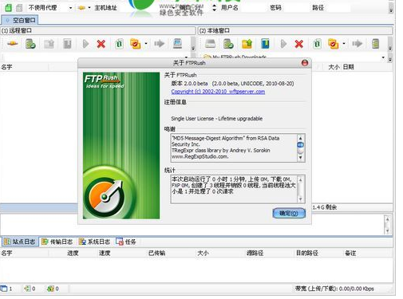
Task: Click down arrow of credits scrollbar
Action: point(300,158)
